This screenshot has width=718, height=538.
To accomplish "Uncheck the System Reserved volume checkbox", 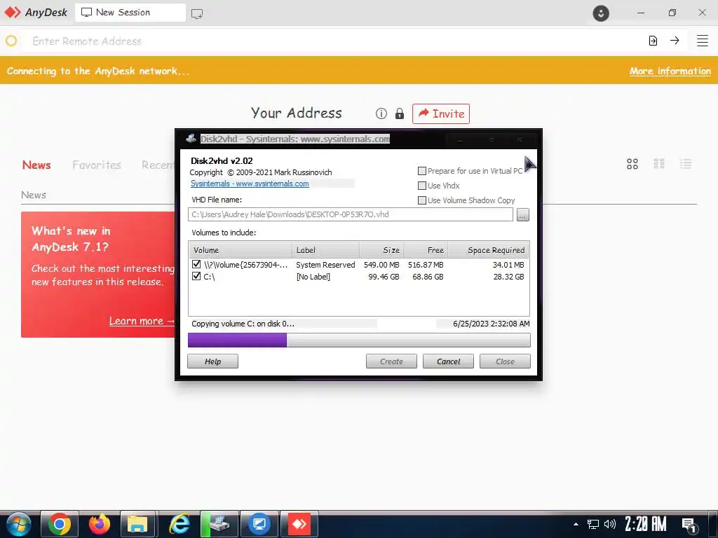I will (x=196, y=264).
